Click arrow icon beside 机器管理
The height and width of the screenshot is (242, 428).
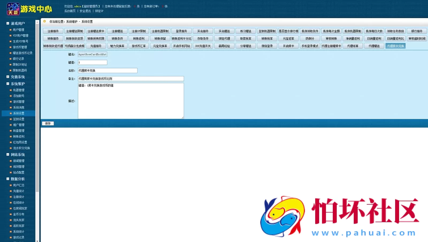pyautogui.click(x=10, y=90)
